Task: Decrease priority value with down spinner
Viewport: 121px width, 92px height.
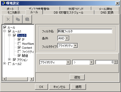Action: [116, 63]
